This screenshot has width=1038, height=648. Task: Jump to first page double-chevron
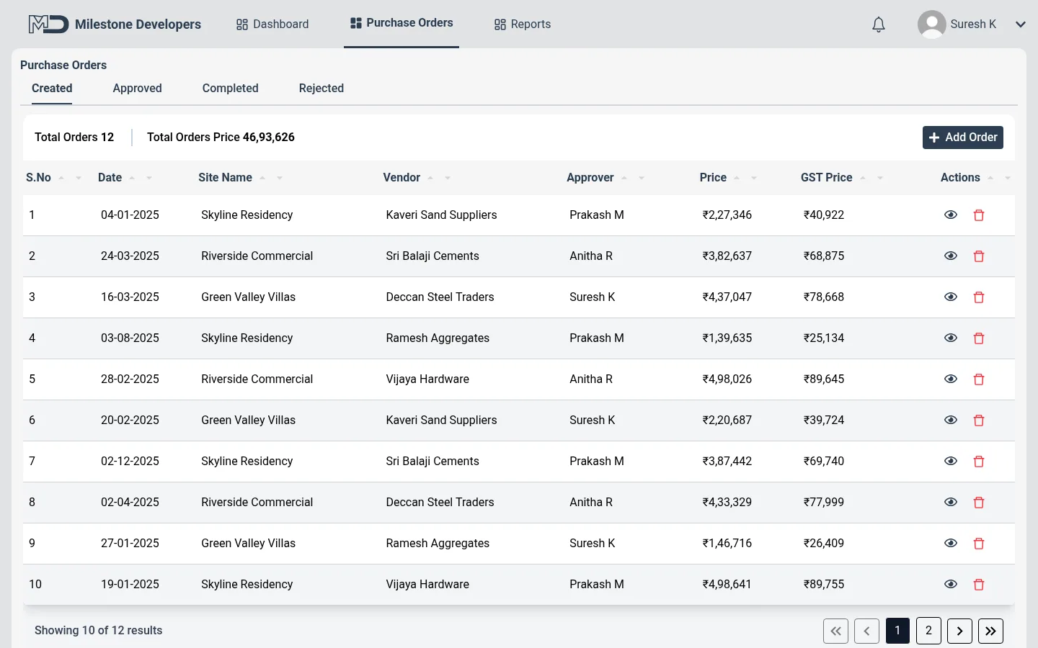click(835, 631)
